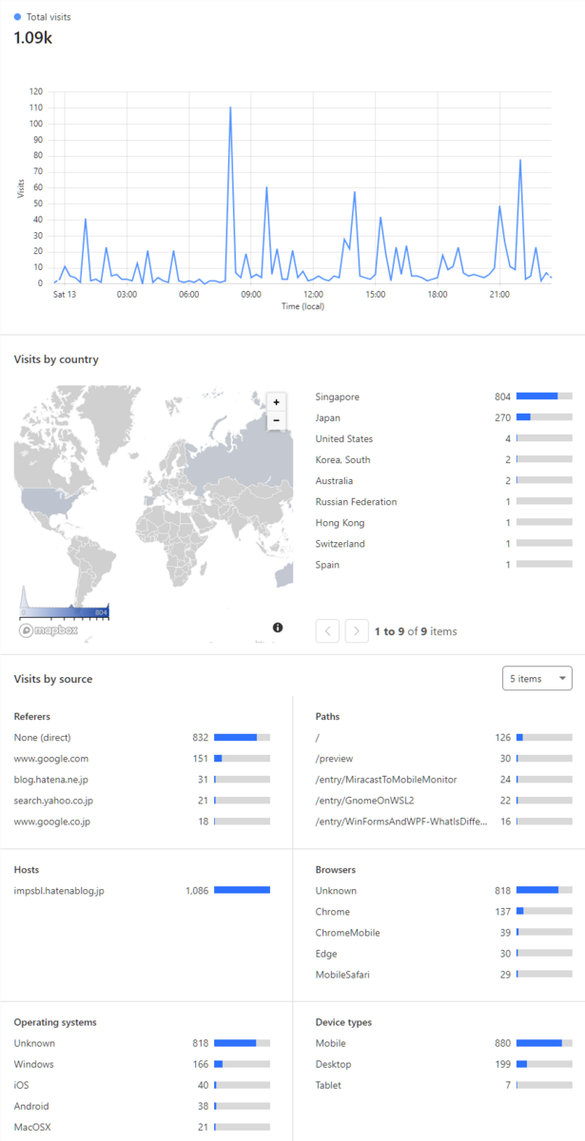Click the Visits by source heading
The height and width of the screenshot is (1141, 585).
[53, 679]
